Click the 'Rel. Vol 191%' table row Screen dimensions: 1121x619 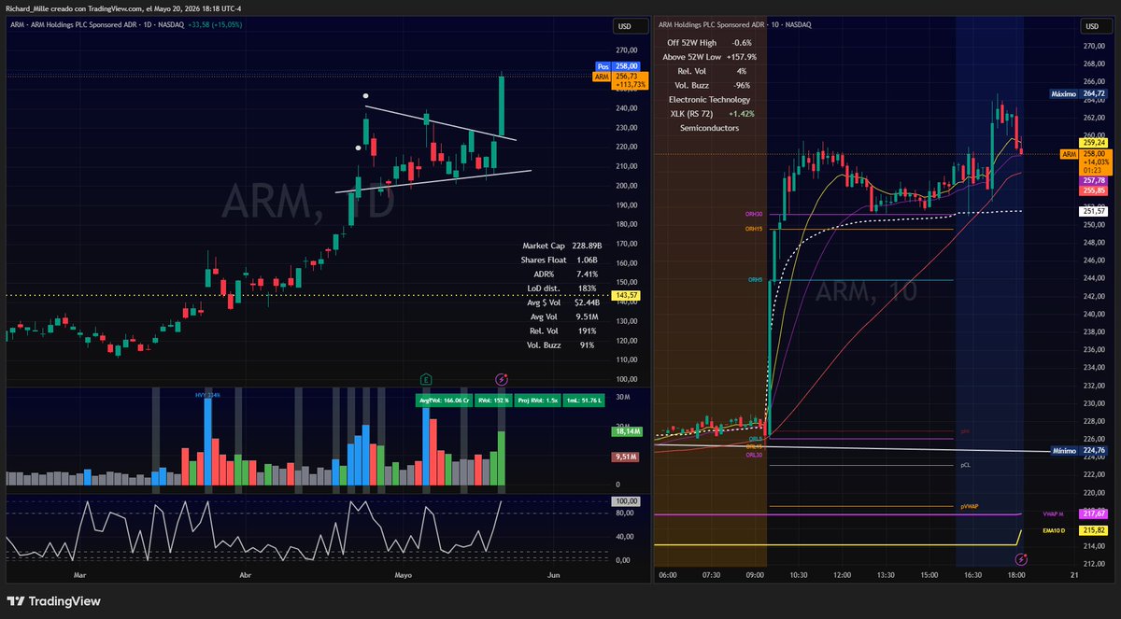tap(562, 331)
